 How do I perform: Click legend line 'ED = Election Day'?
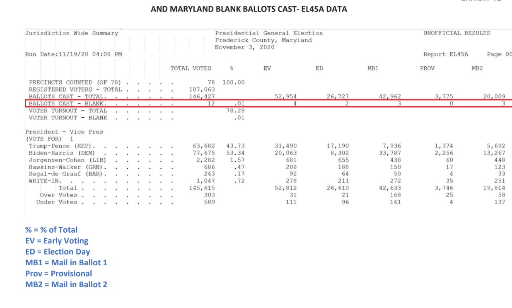(x=58, y=252)
